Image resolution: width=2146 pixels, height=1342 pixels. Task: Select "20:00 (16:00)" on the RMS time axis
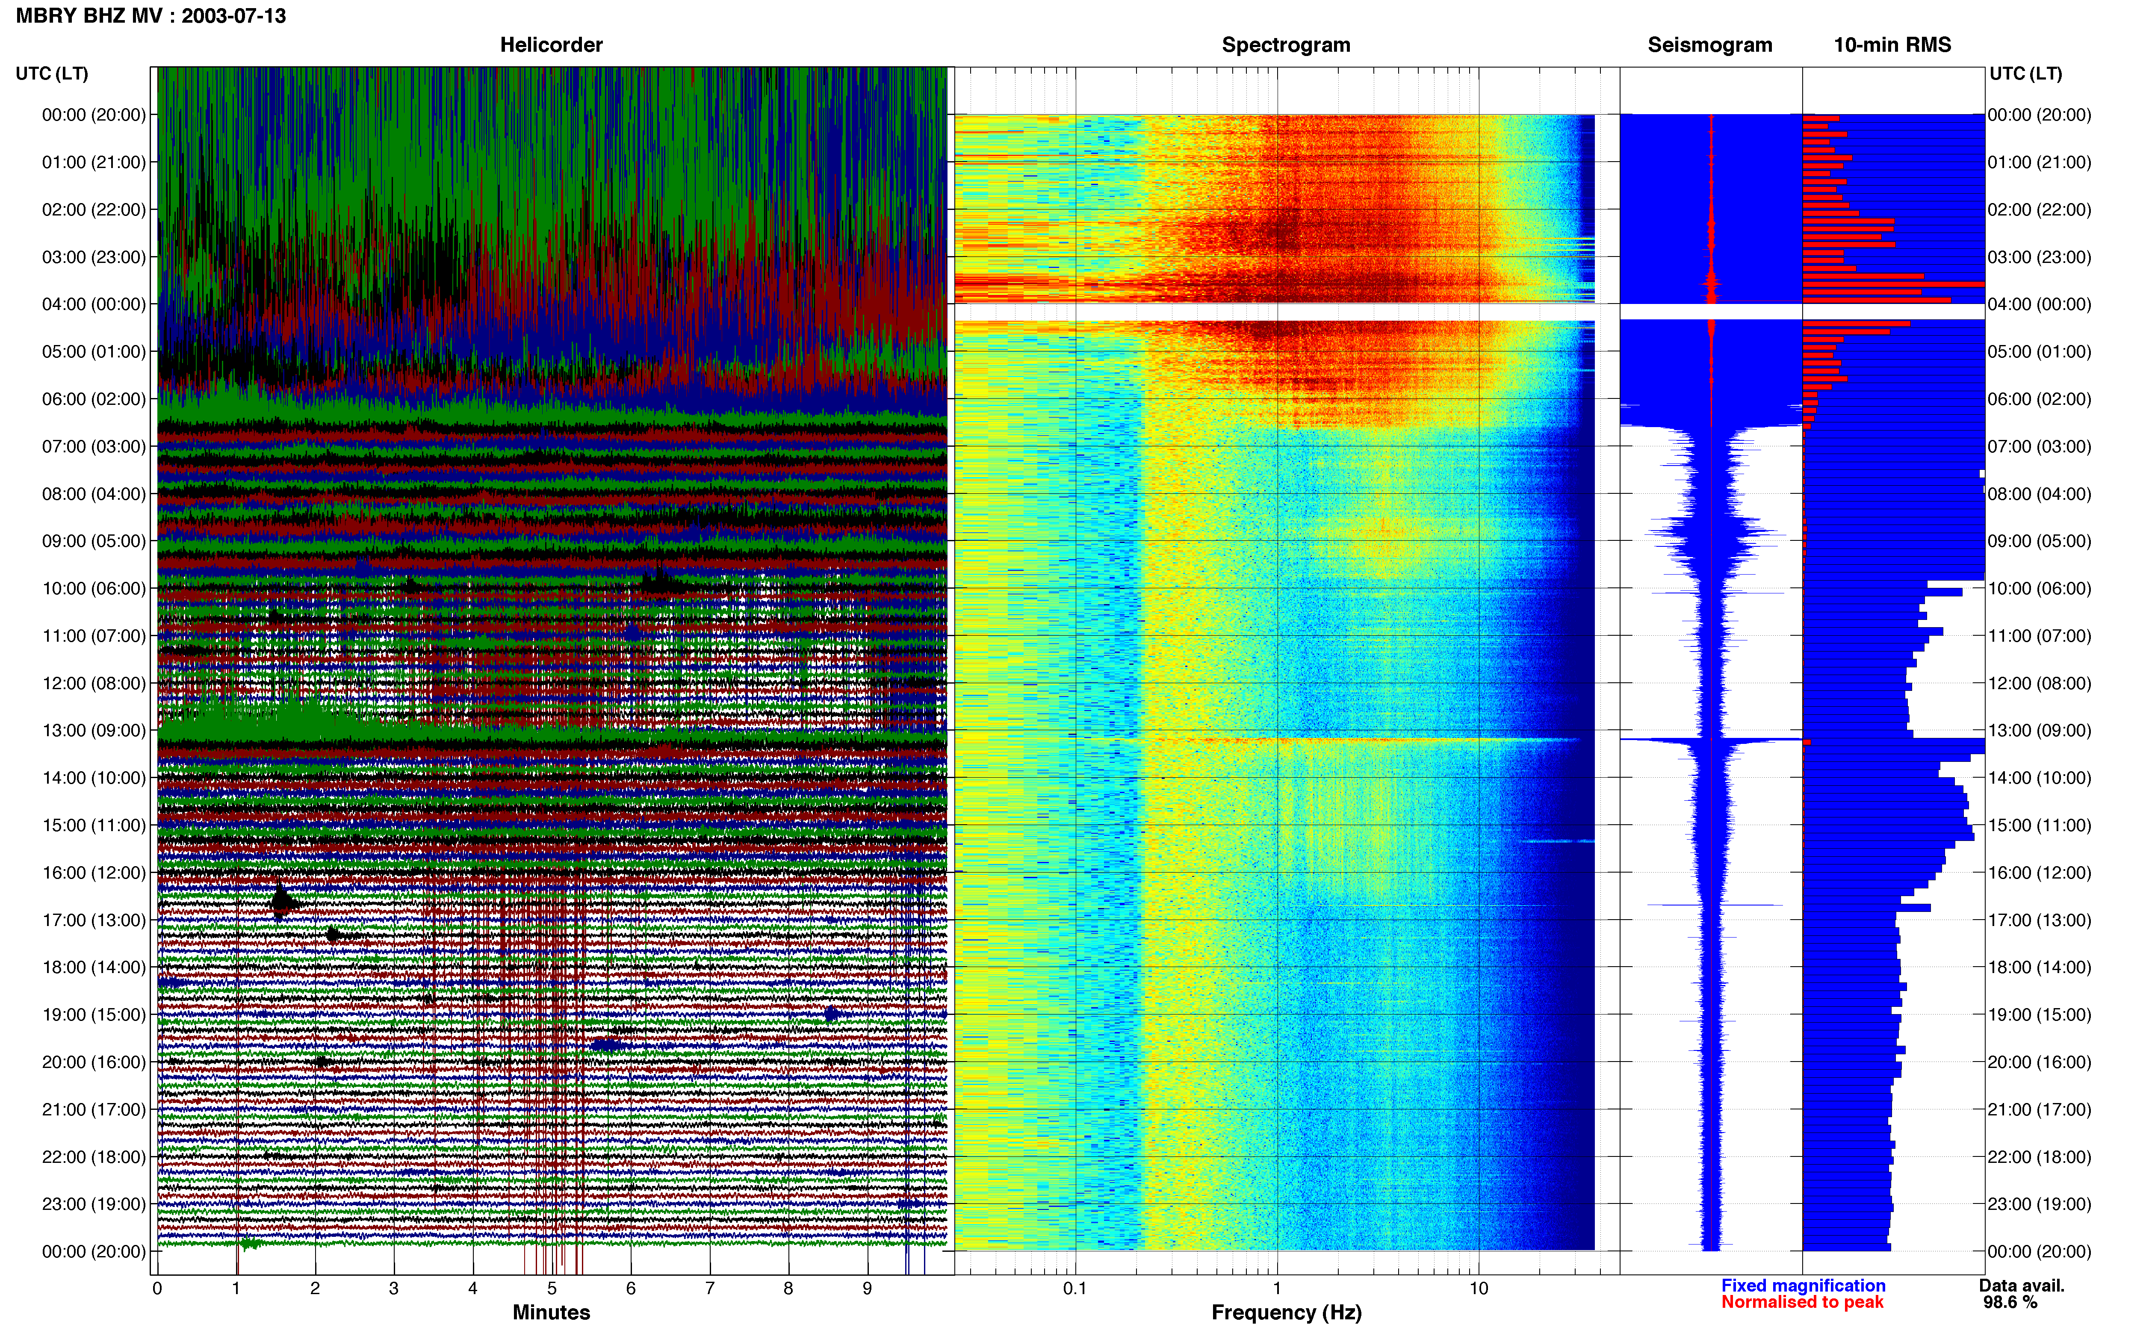[x=2040, y=1062]
